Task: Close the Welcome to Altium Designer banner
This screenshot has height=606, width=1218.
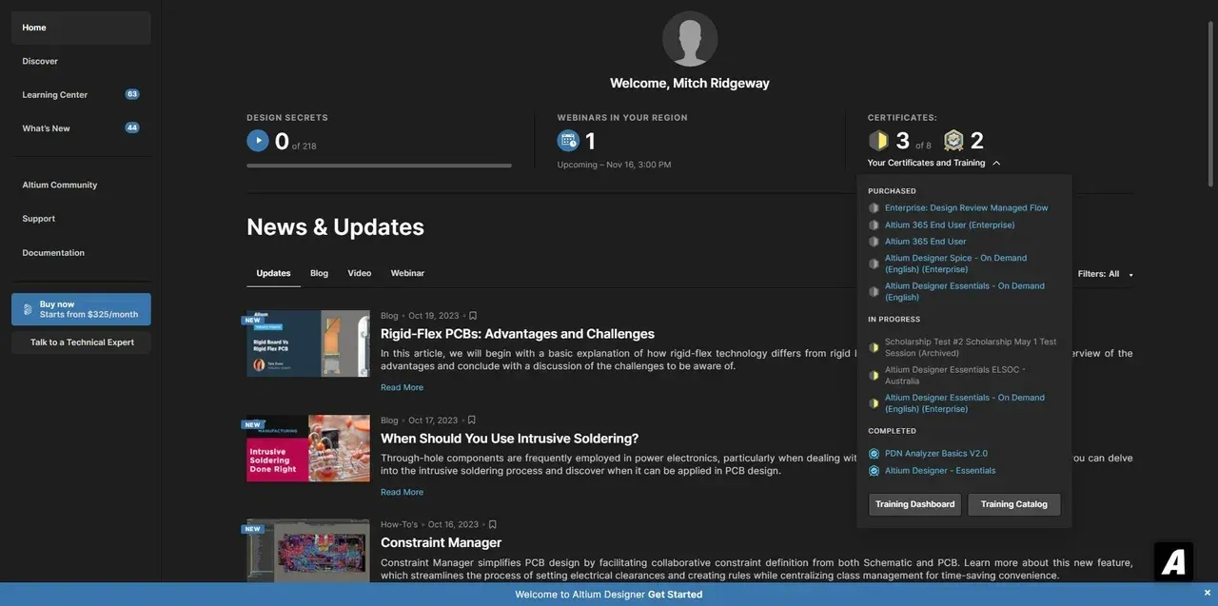Action: [x=1208, y=594]
